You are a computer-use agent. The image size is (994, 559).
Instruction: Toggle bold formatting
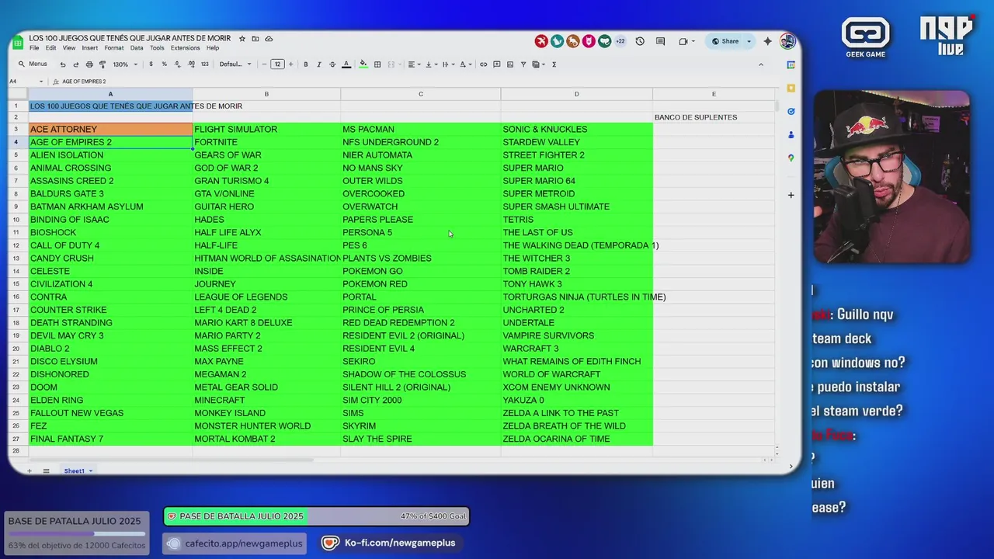pos(306,64)
